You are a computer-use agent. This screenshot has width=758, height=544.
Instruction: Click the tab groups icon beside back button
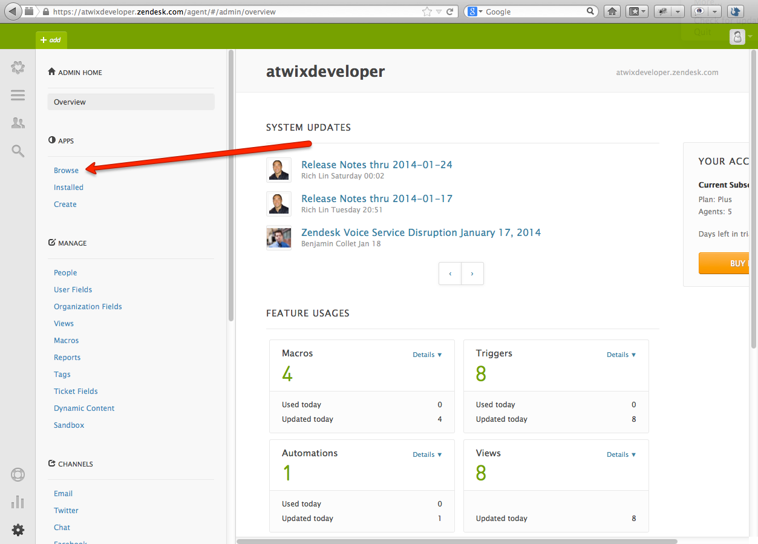[28, 11]
